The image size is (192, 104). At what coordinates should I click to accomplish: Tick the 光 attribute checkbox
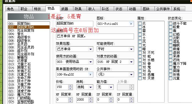140,45
